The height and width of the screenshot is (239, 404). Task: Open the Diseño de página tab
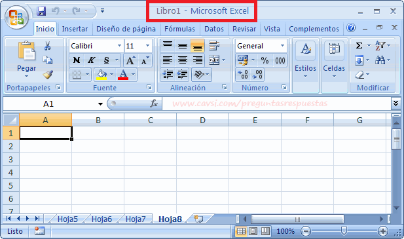coord(126,29)
